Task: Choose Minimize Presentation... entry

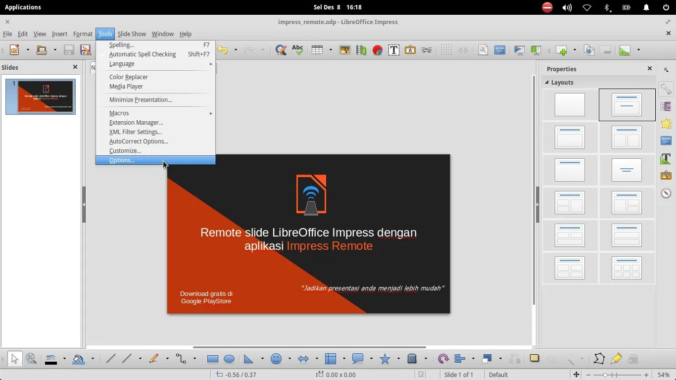Action: [x=155, y=100]
